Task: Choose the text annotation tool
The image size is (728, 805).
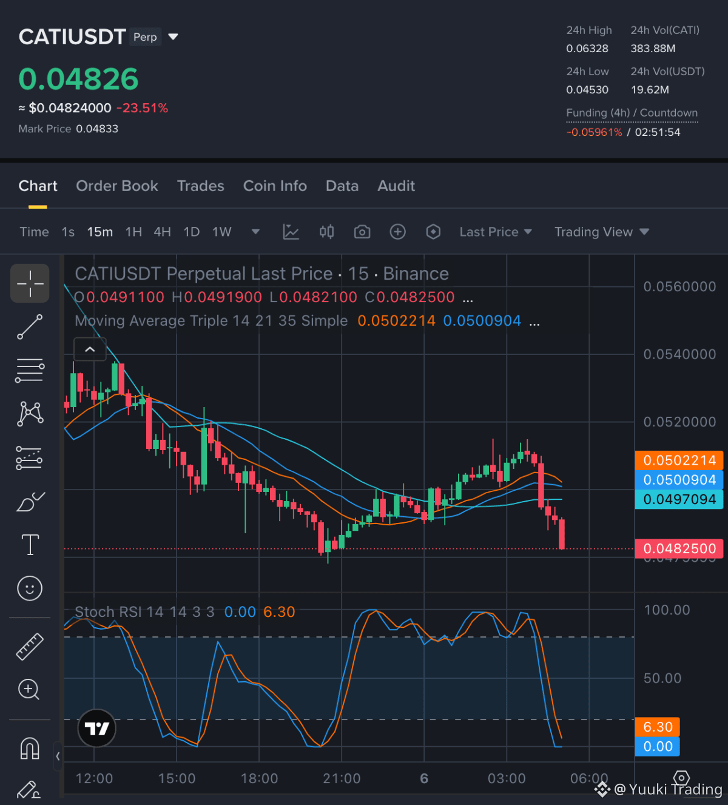Action: (30, 545)
